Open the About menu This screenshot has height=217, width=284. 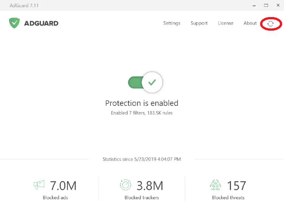point(250,23)
